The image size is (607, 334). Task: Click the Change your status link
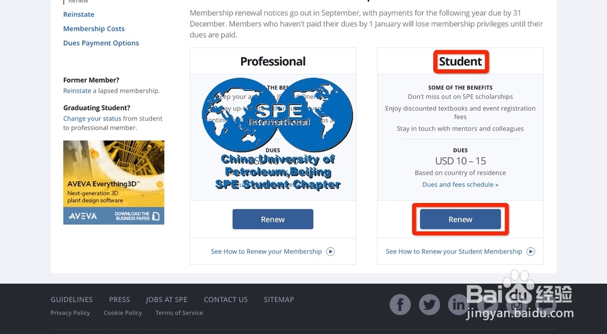pyautogui.click(x=92, y=119)
